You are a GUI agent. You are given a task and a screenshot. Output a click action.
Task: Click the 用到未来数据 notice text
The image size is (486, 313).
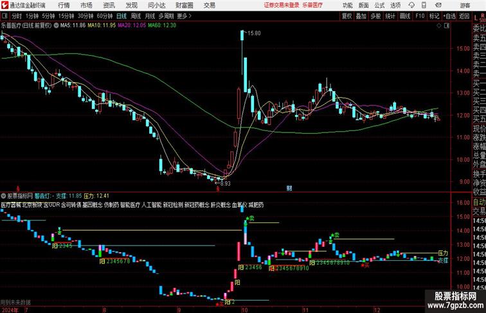tap(15, 303)
